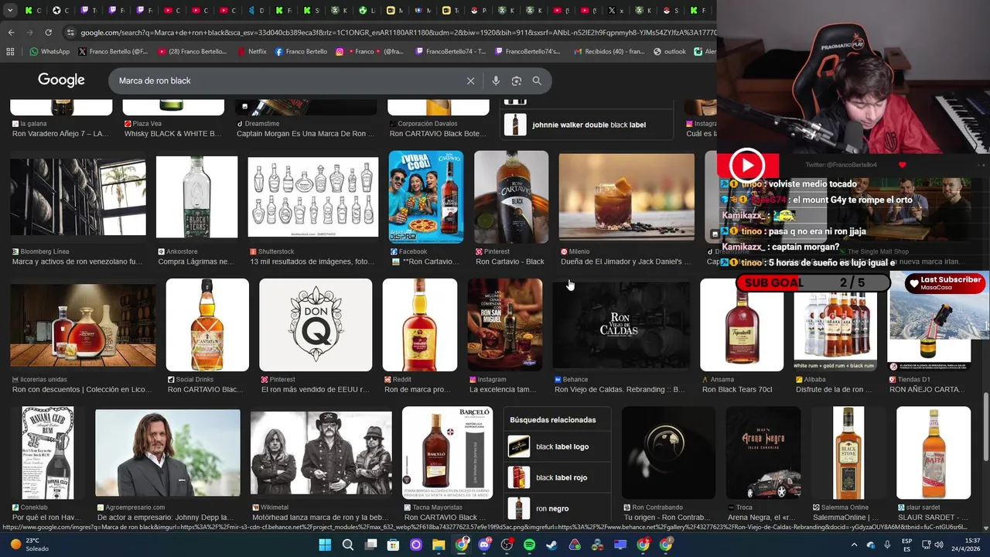Open Chrome apps grid in bookmarks bar
The height and width of the screenshot is (557, 990).
pos(10,52)
